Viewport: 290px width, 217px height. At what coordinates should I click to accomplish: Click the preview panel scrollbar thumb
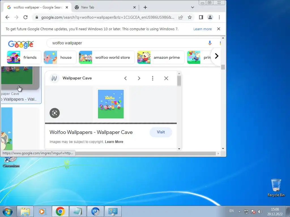point(179,81)
